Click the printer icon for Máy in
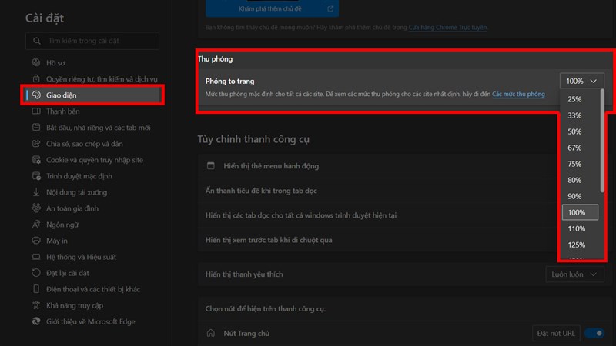The width and height of the screenshot is (616, 346). [36, 241]
